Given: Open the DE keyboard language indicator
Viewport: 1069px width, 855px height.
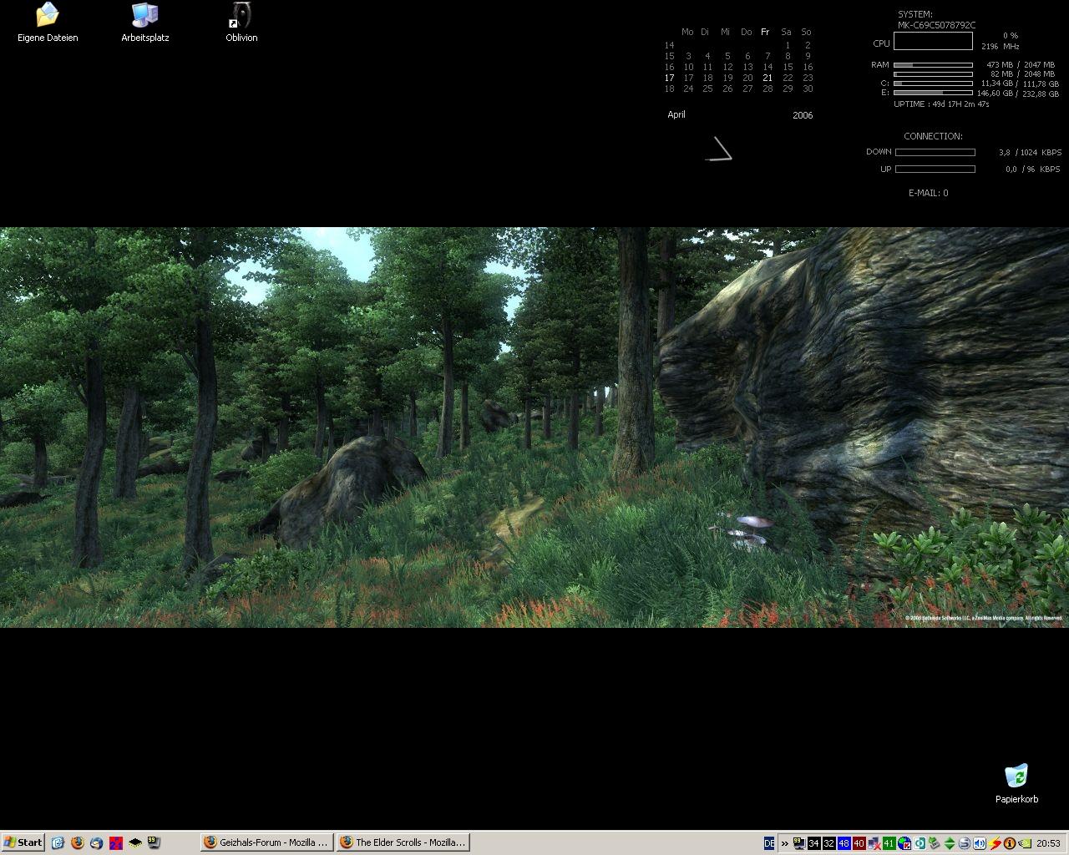Looking at the screenshot, I should pyautogui.click(x=769, y=843).
